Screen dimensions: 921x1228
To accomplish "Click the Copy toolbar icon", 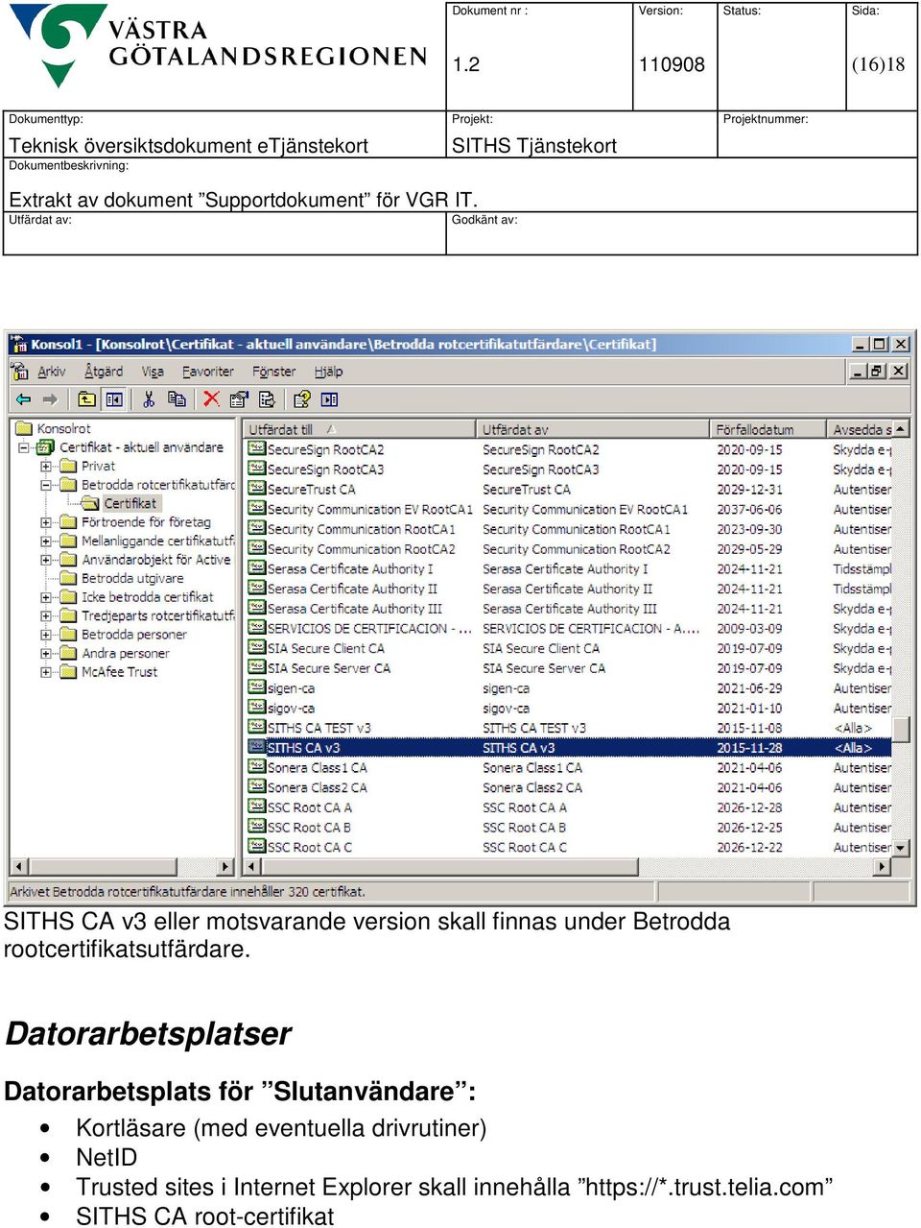I will (177, 398).
